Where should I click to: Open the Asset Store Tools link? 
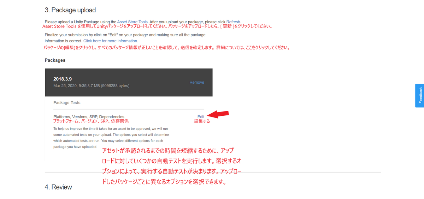[132, 22]
